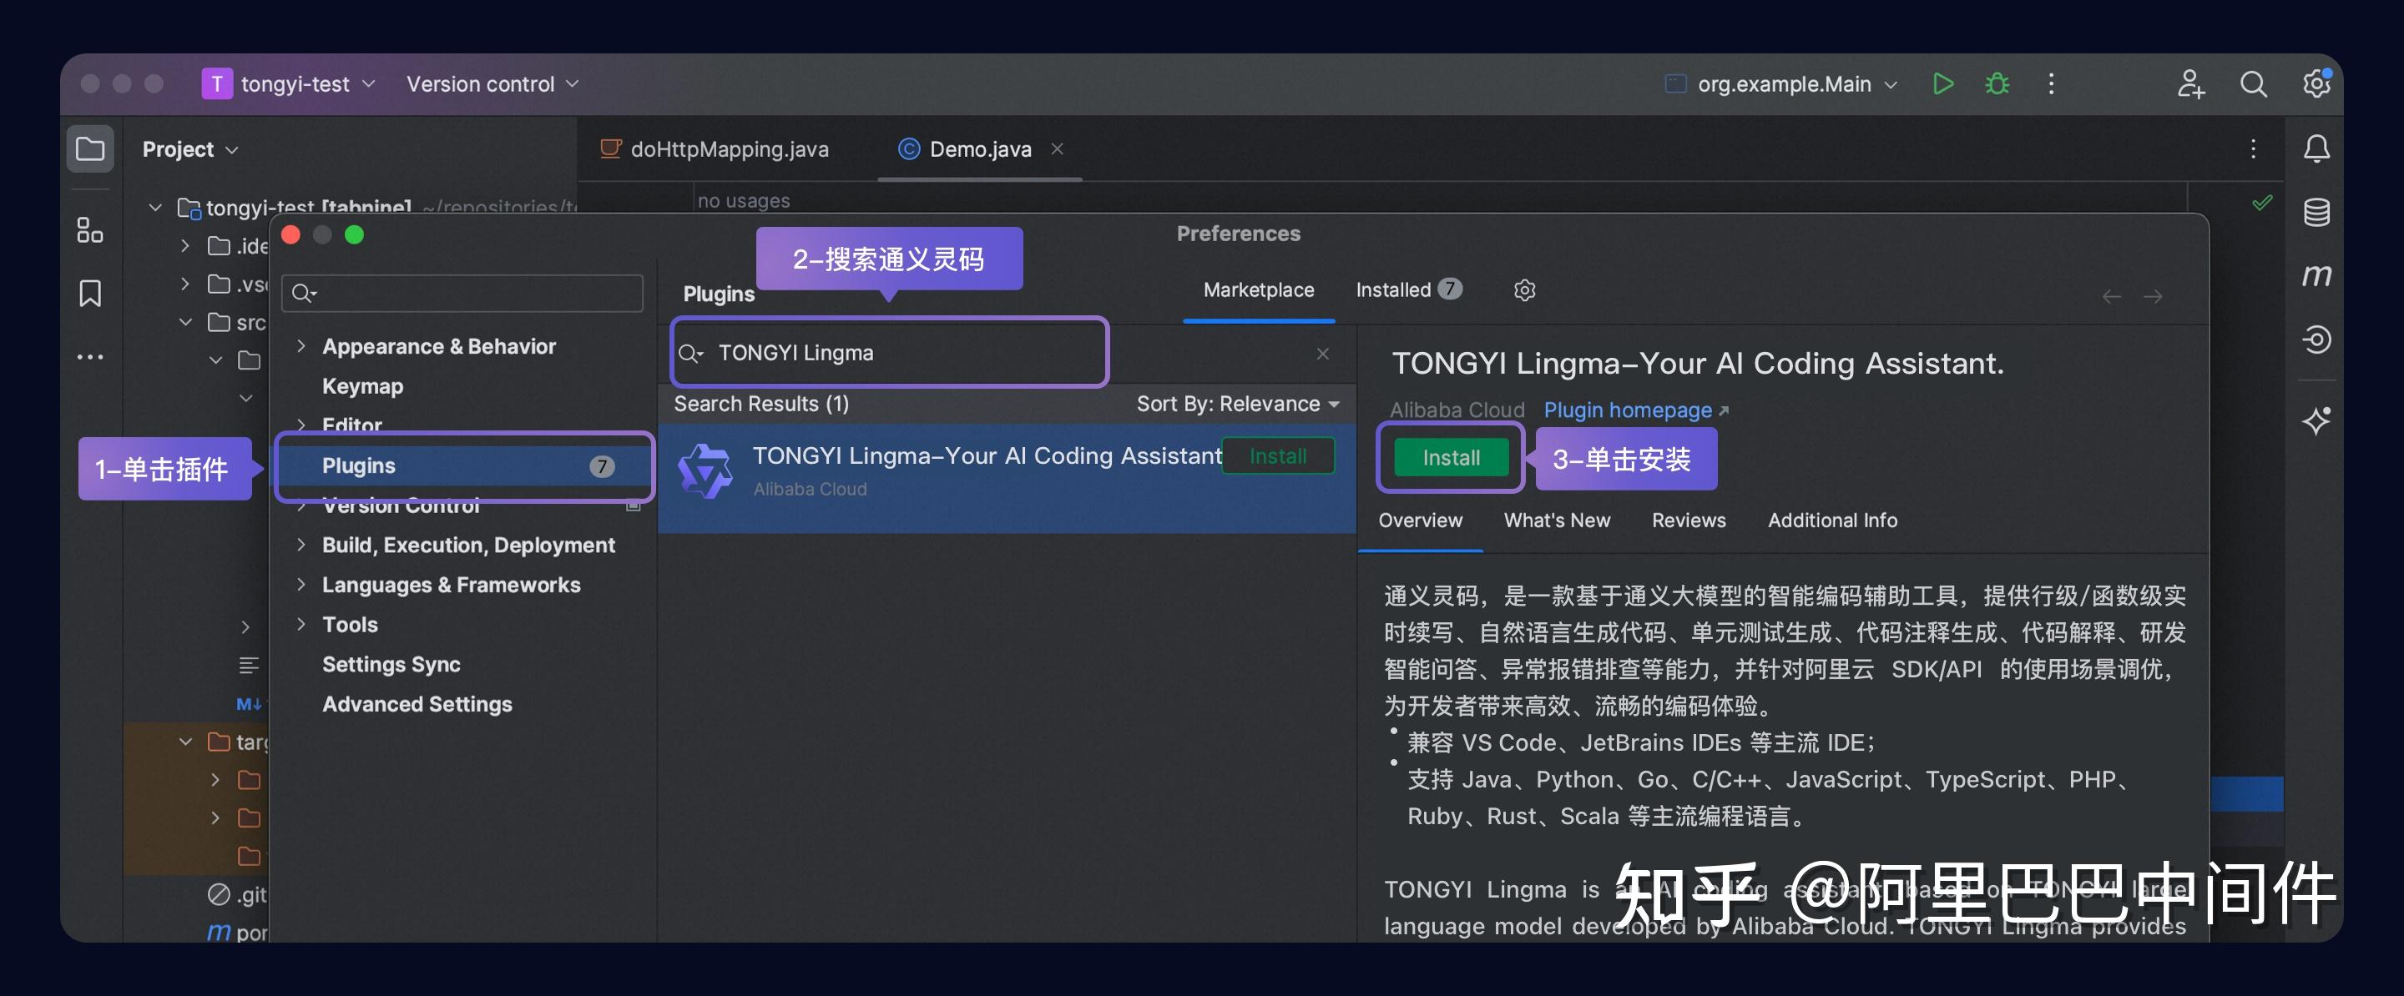This screenshot has width=2404, height=996.
Task: Open Sort By: Relevance dropdown
Action: pyautogui.click(x=1237, y=404)
